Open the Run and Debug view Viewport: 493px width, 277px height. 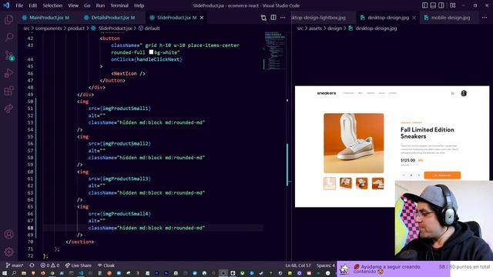click(8, 73)
